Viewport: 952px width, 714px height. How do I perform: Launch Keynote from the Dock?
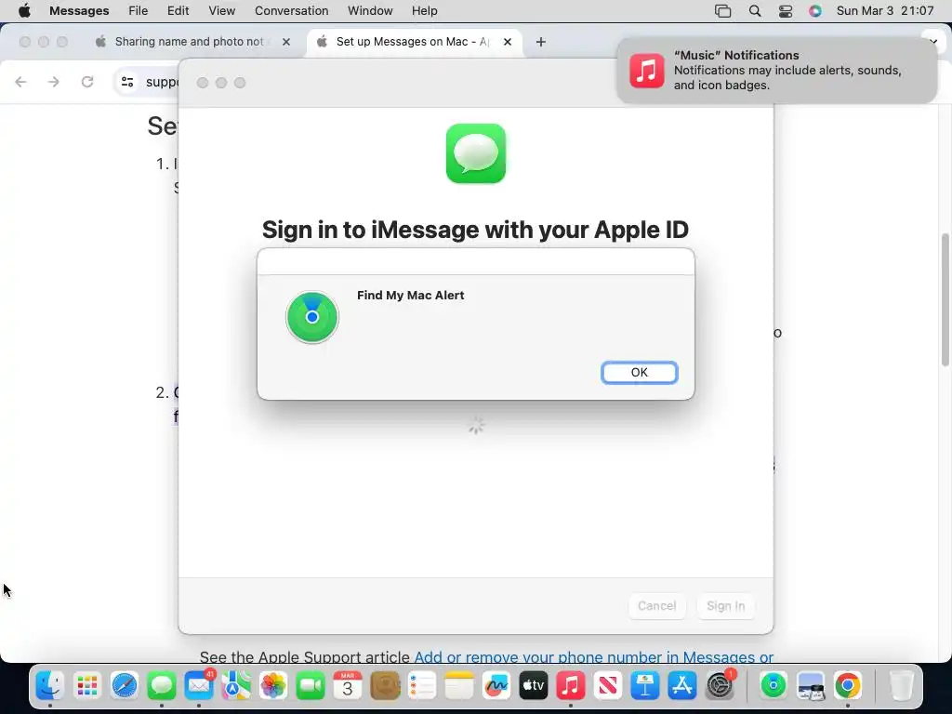coord(645,686)
